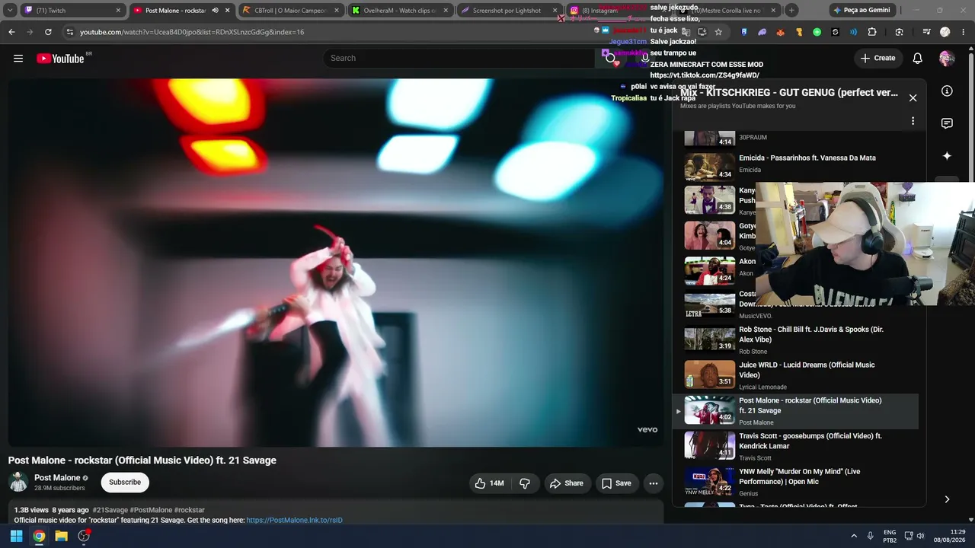Show hidden system tray icons
Image resolution: width=975 pixels, height=548 pixels.
pyautogui.click(x=854, y=536)
